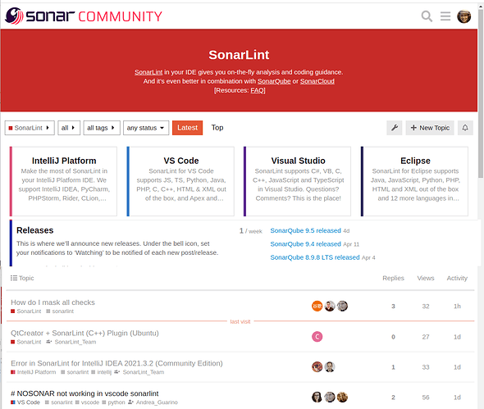Click '1h' activity on mask all checks topic
The height and width of the screenshot is (409, 484).
(x=457, y=307)
